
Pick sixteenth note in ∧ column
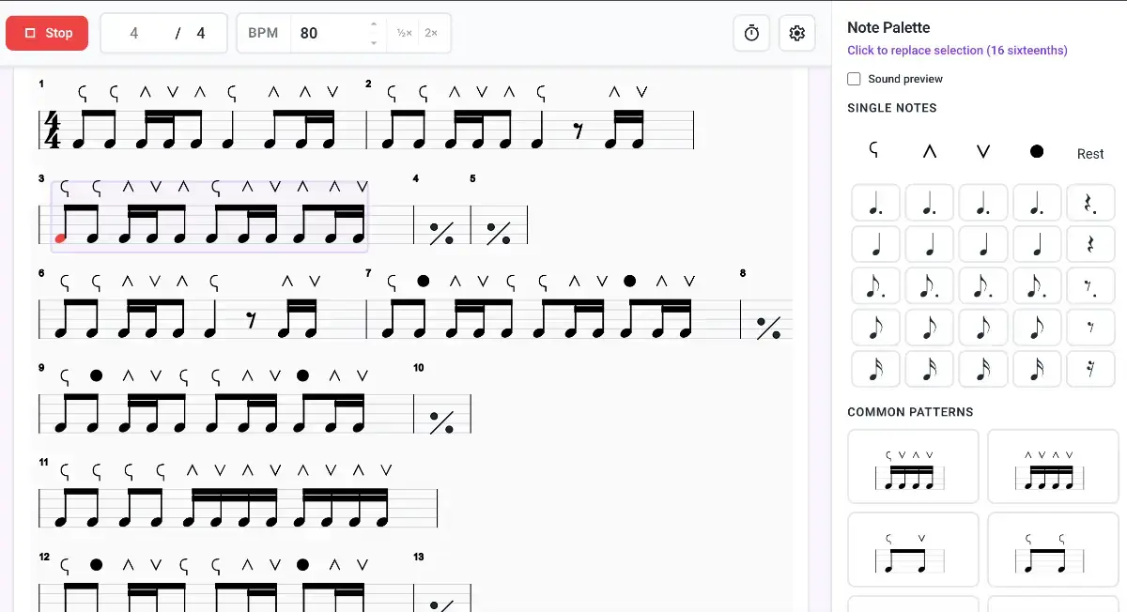[x=930, y=369]
